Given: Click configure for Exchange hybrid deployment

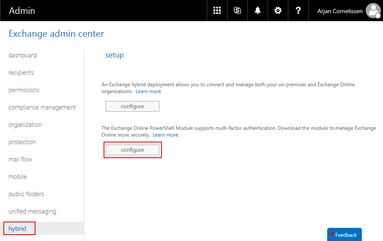Looking at the screenshot, I should click(x=132, y=107).
